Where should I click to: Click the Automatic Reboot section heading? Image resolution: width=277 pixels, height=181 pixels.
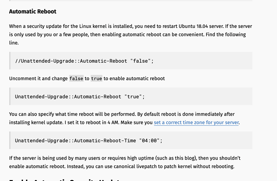tap(33, 12)
